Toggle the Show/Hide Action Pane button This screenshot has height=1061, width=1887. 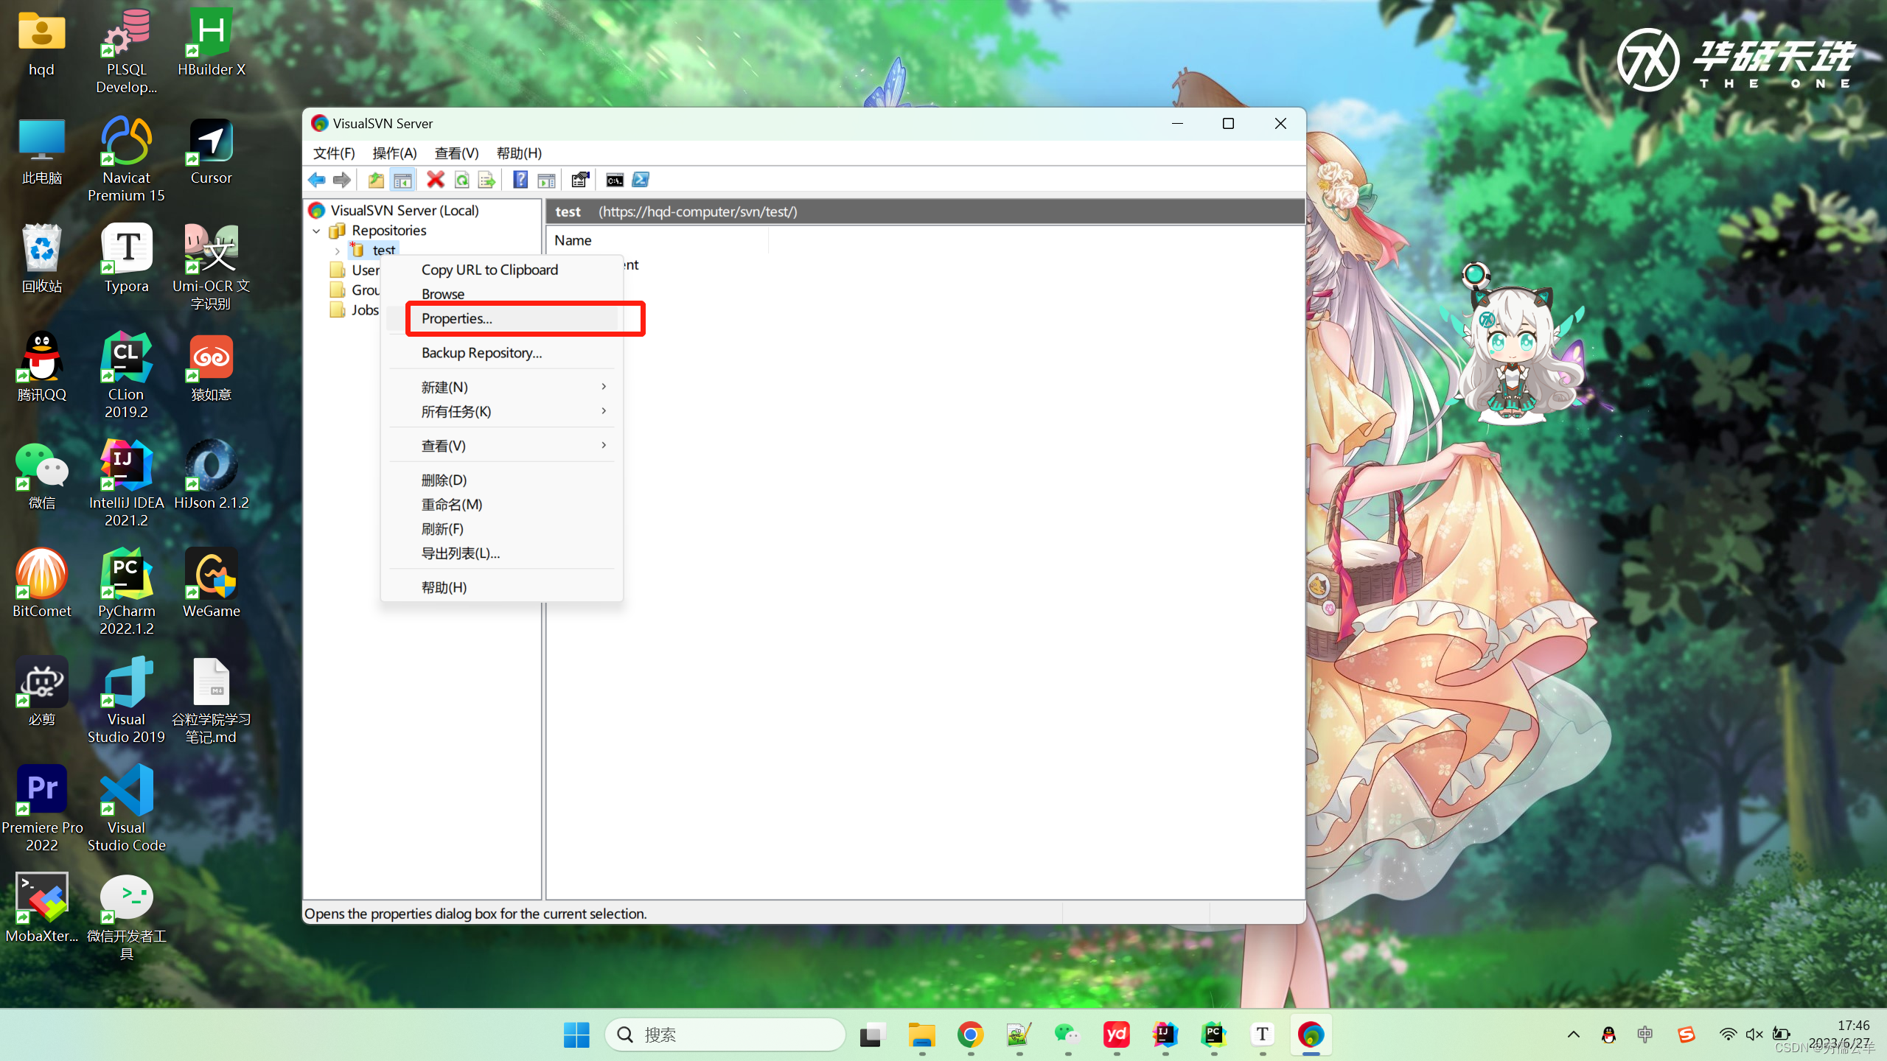[x=546, y=179]
